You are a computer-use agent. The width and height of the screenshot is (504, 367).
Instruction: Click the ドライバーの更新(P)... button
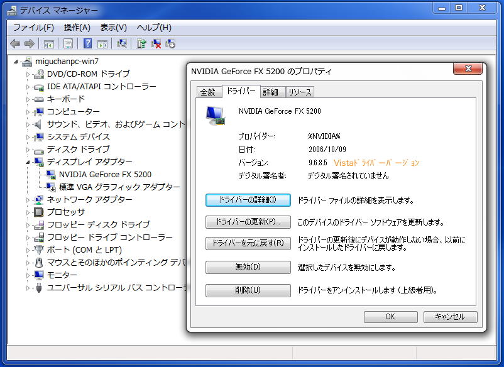click(x=248, y=222)
